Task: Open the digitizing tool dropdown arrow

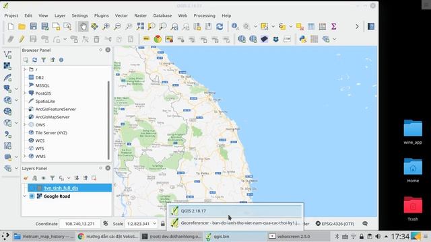Action: point(65,39)
